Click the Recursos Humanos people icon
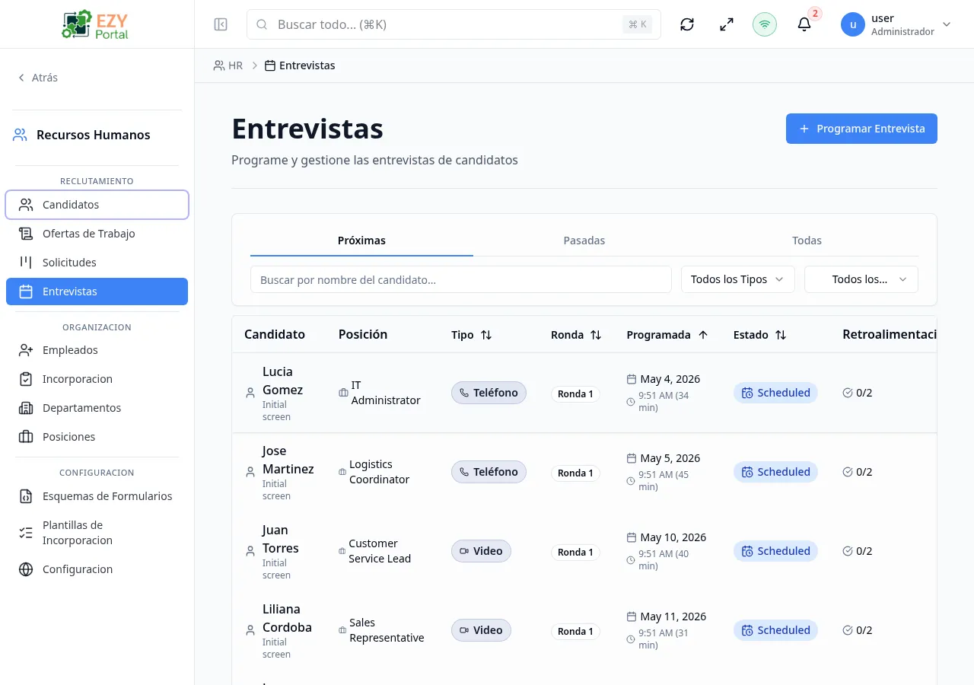 coord(20,135)
